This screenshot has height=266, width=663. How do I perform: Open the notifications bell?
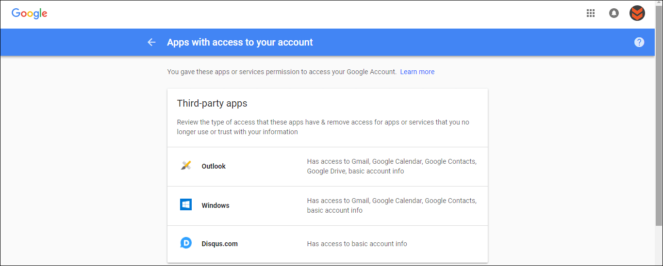[614, 13]
